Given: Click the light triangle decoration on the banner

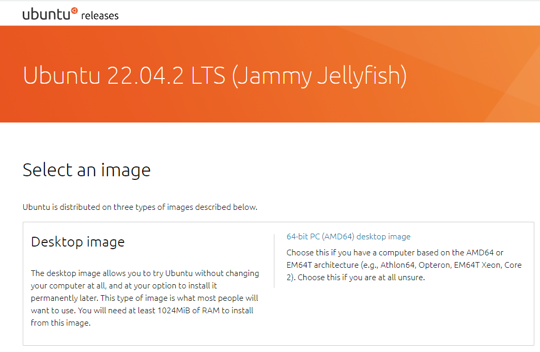Looking at the screenshot, I should pyautogui.click(x=522, y=88).
